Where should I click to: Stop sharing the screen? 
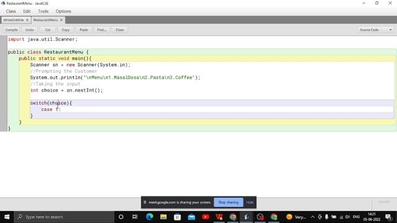pyautogui.click(x=228, y=203)
